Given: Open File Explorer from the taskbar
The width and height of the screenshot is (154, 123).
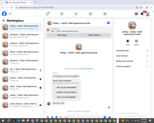Looking at the screenshot, I should (23, 121).
